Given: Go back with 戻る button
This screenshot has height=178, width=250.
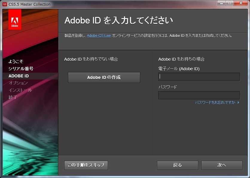Looking at the screenshot, I should (x=177, y=165).
